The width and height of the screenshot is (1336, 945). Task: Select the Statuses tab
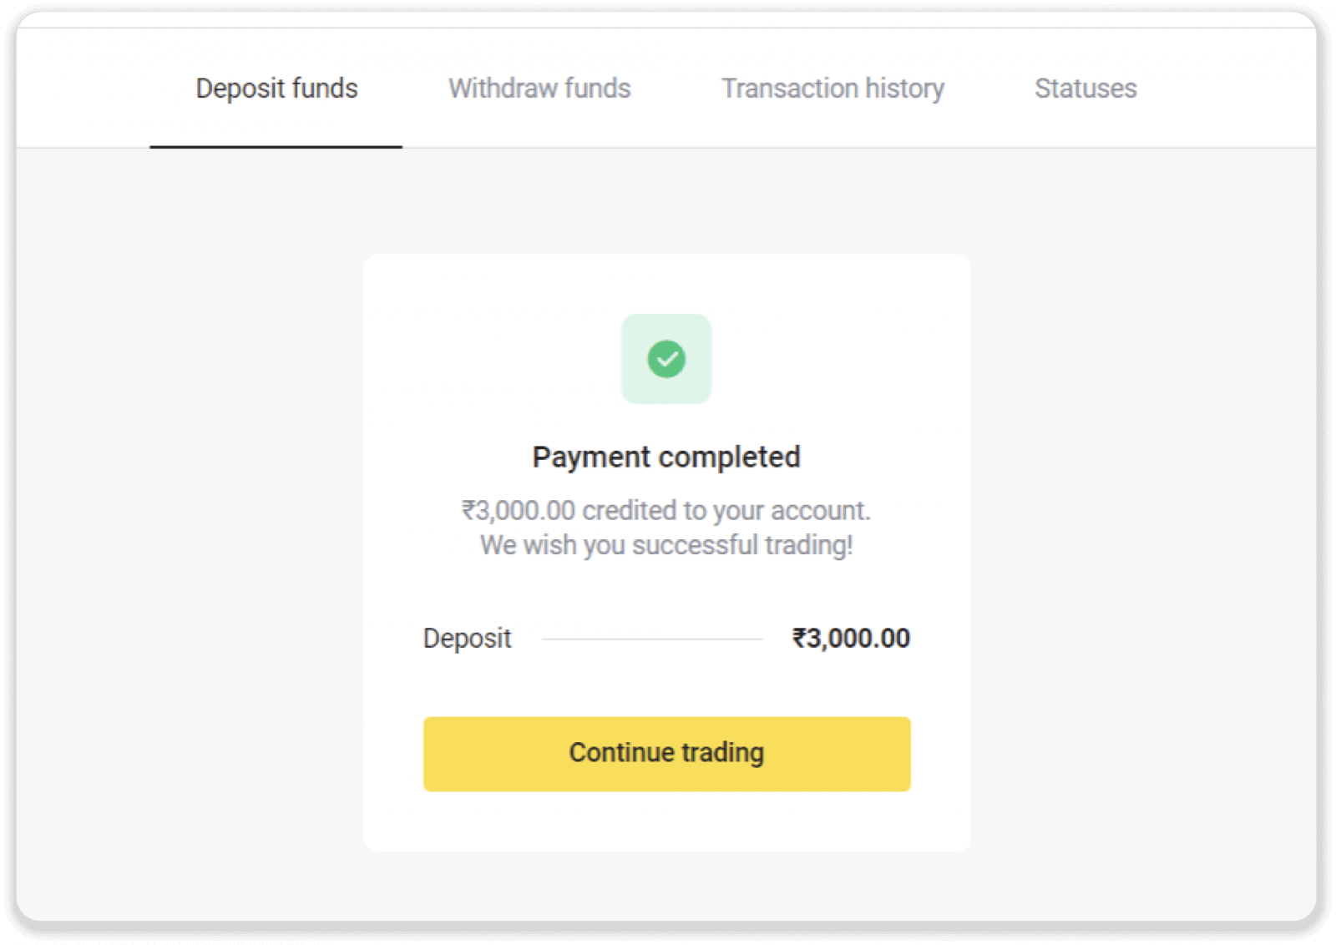click(x=1085, y=88)
